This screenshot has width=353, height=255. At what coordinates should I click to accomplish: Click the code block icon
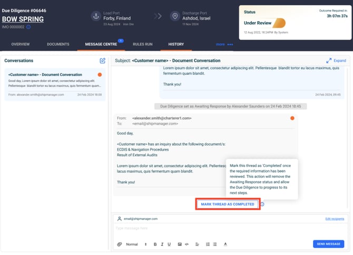click(x=187, y=244)
